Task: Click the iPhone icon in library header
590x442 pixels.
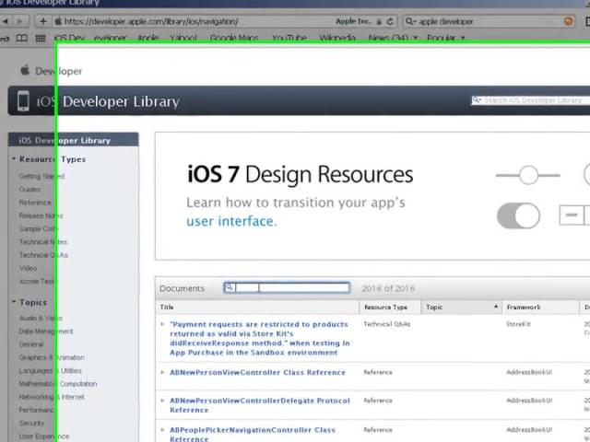Action: pos(23,100)
